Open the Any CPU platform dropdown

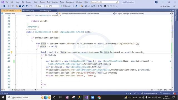(x=52, y=6)
